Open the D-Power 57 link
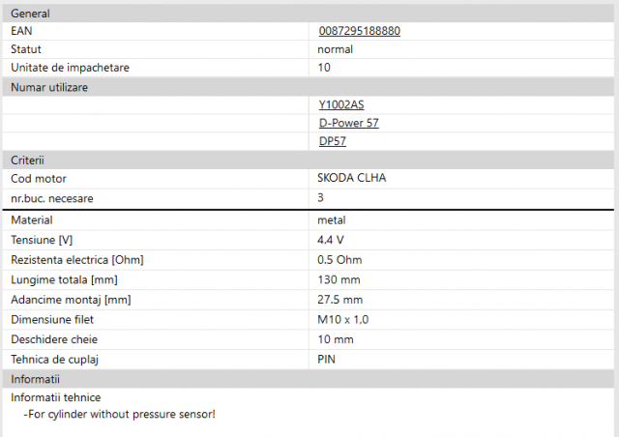The width and height of the screenshot is (619, 437). (349, 123)
